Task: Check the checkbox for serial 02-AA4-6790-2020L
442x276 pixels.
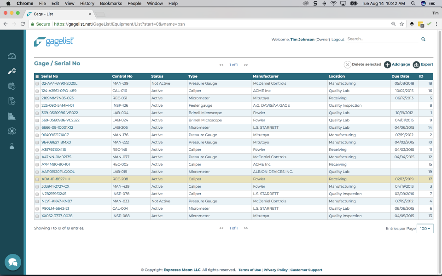Action: pyautogui.click(x=37, y=83)
